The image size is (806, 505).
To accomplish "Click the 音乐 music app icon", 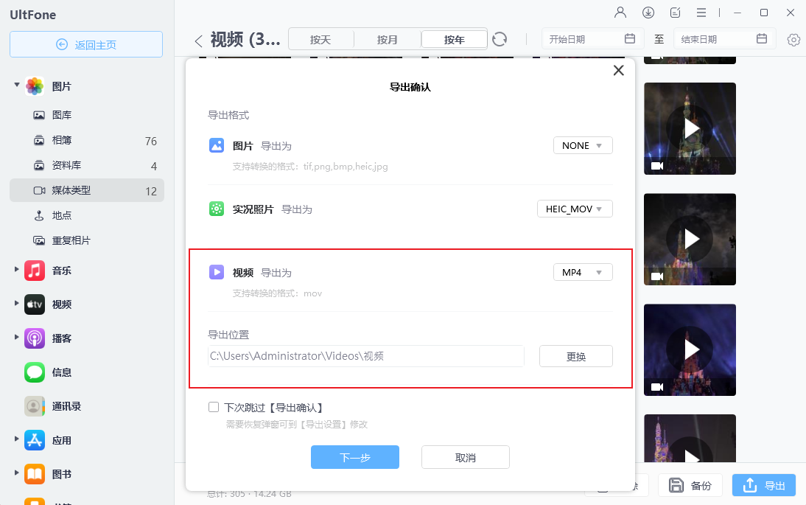I will (35, 271).
